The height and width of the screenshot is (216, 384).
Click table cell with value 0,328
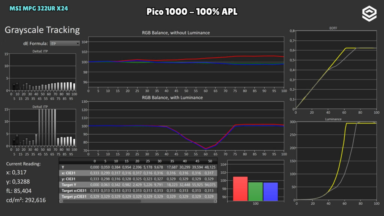127,179
